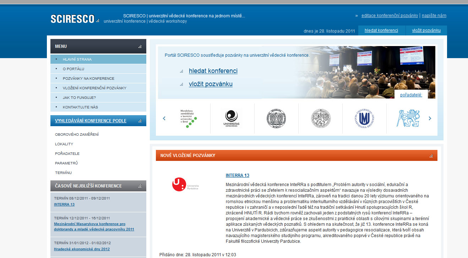
Task: Open the 'hledat konferenci' top tab
Action: [381, 30]
